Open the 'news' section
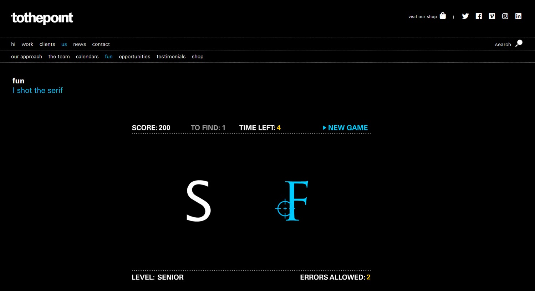Image resolution: width=535 pixels, height=291 pixels. coord(79,44)
